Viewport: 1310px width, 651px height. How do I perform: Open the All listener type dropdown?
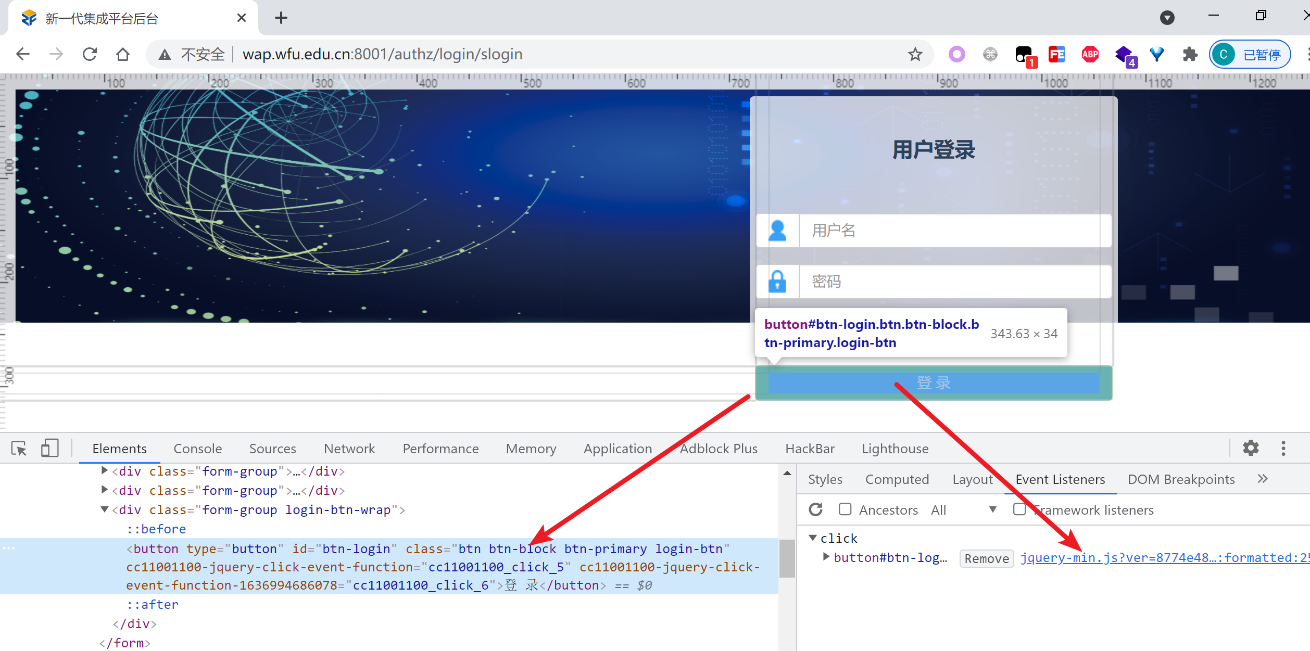(963, 509)
